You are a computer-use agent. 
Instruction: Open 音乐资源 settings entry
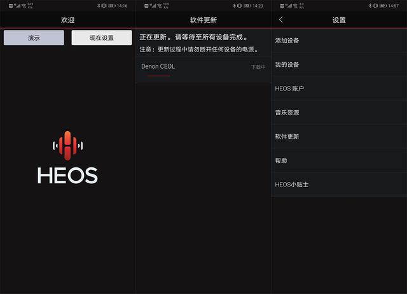pos(339,113)
